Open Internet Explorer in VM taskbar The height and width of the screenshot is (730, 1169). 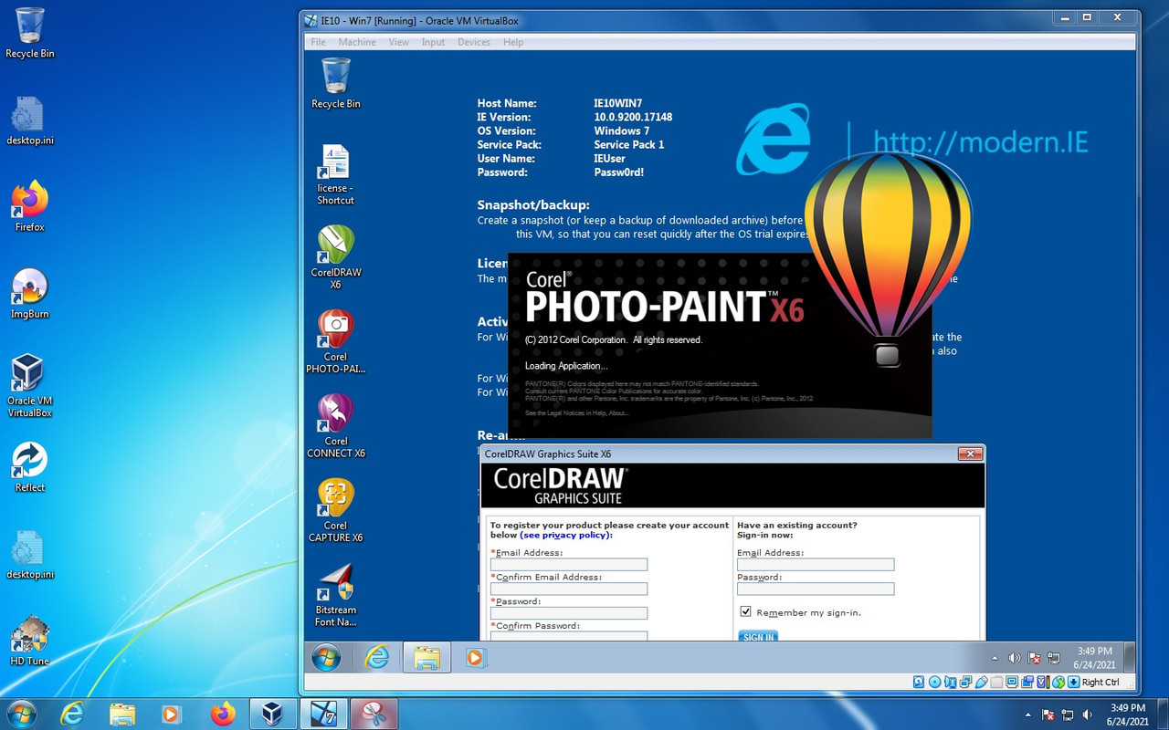click(376, 657)
